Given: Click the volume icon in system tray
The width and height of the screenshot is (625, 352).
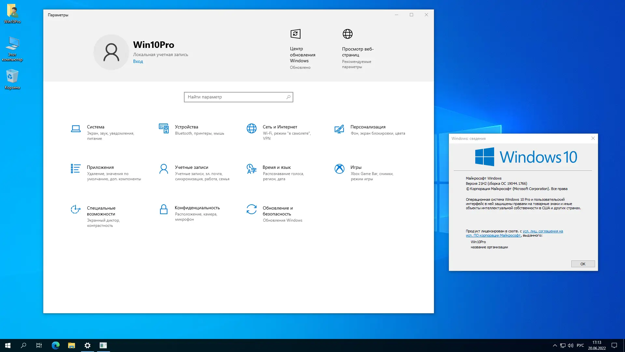Looking at the screenshot, I should coord(571,345).
